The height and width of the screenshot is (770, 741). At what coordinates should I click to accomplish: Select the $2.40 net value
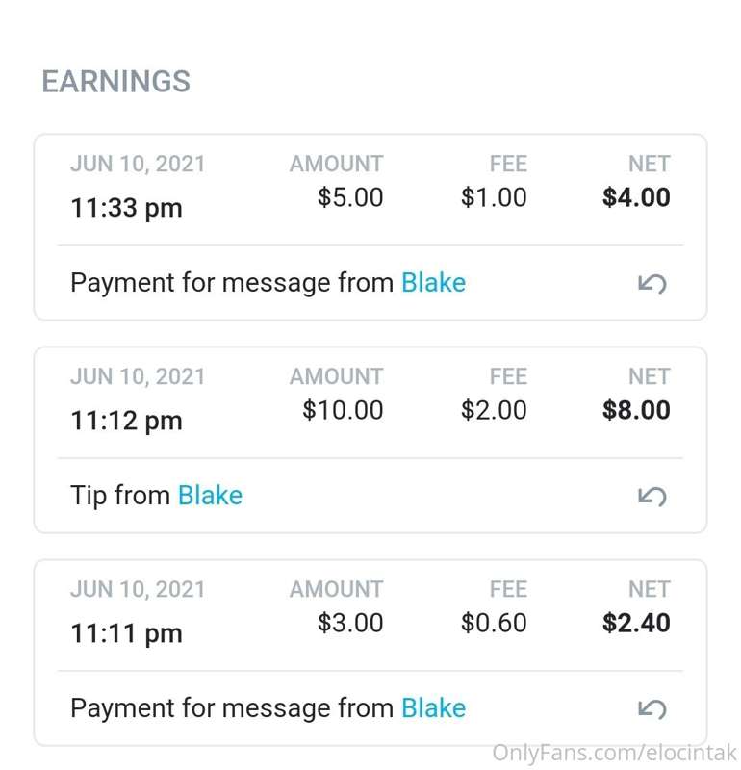(x=636, y=624)
